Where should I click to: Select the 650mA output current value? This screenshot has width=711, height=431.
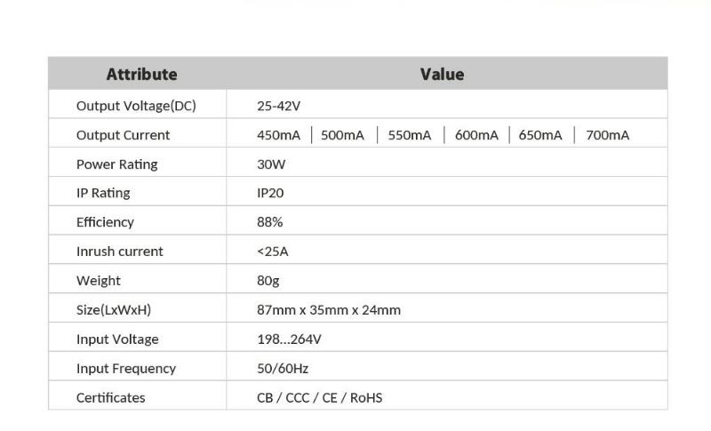pos(540,135)
